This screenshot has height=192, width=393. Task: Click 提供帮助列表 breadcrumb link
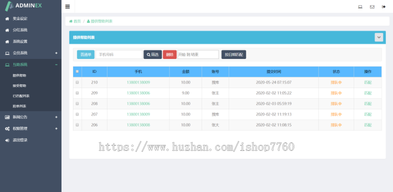point(101,21)
